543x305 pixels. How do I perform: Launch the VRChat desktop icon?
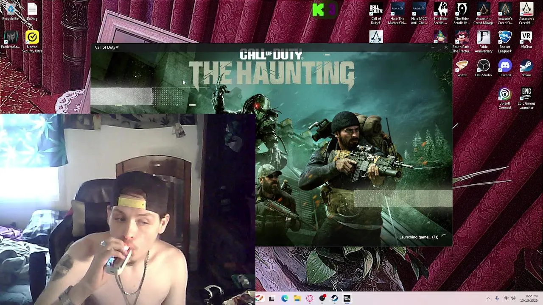tap(526, 40)
